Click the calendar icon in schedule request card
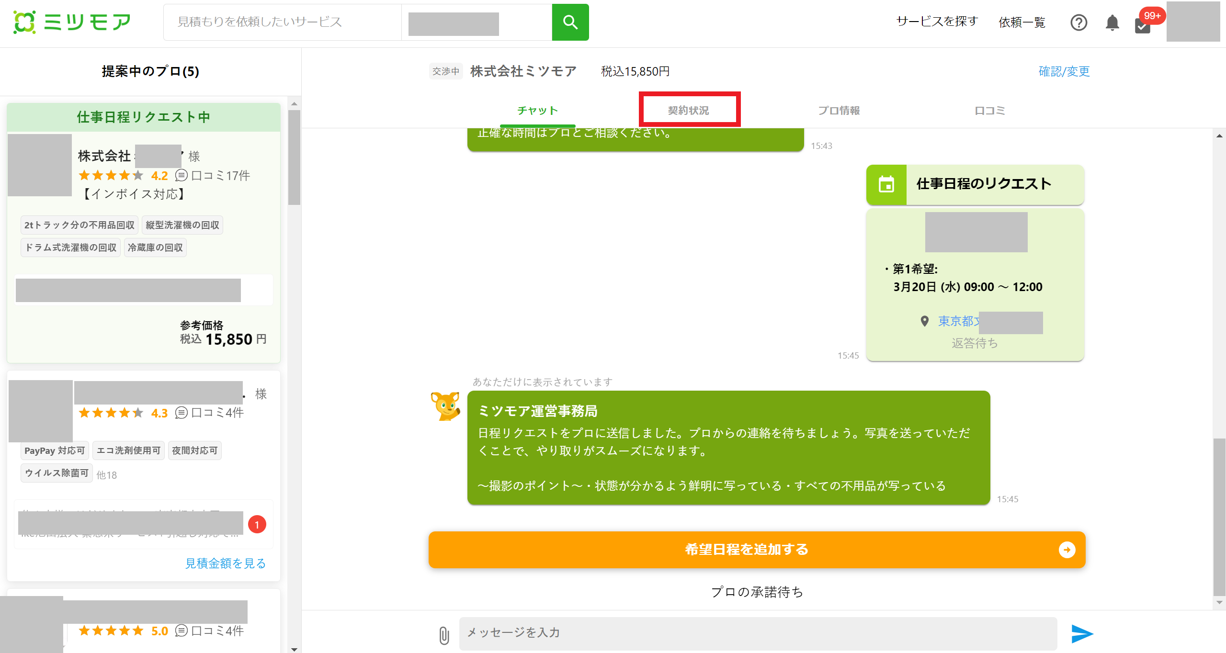 point(886,184)
